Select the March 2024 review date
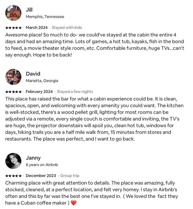Image resolution: width=193 pixels, height=209 pixels. pyautogui.click(x=37, y=28)
